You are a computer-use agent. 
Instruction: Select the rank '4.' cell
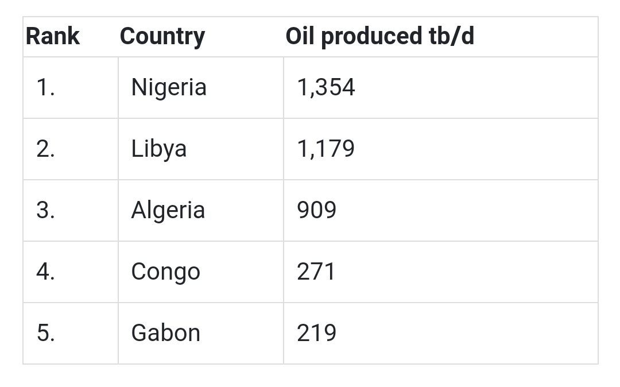click(46, 272)
